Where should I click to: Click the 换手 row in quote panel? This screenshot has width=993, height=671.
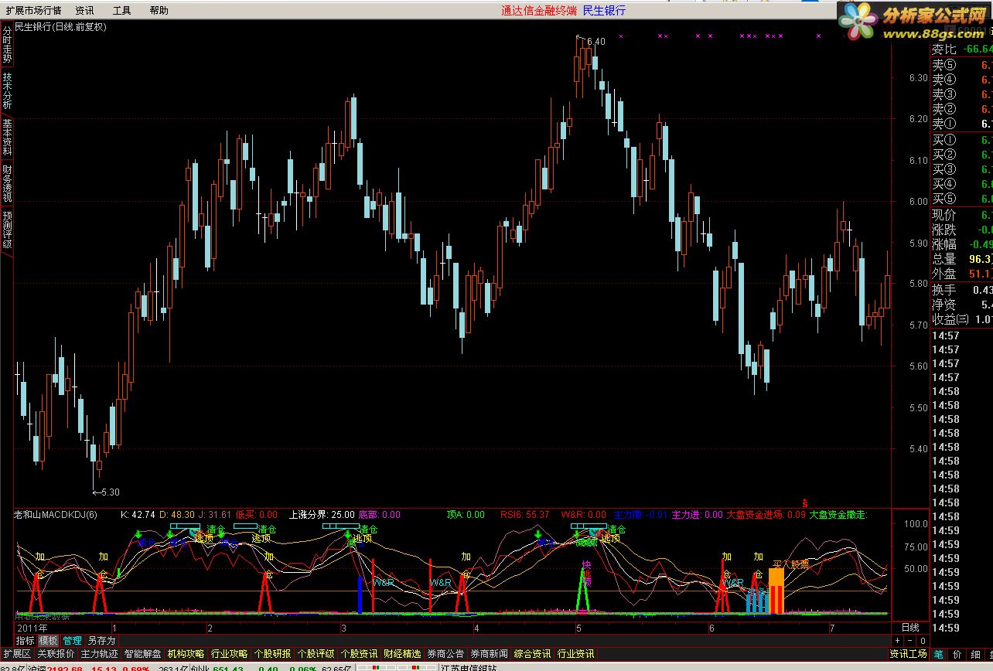click(961, 290)
